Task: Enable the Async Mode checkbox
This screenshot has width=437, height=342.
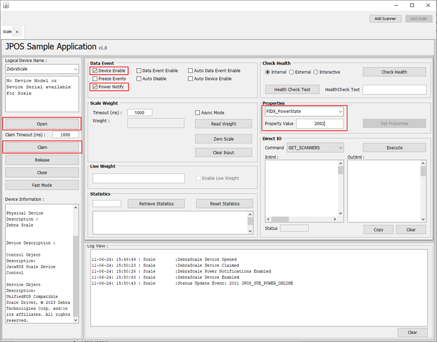Action: pyautogui.click(x=198, y=113)
